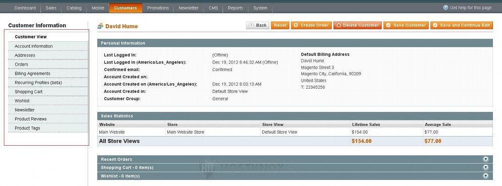Open the CMS menu

pos(213,8)
